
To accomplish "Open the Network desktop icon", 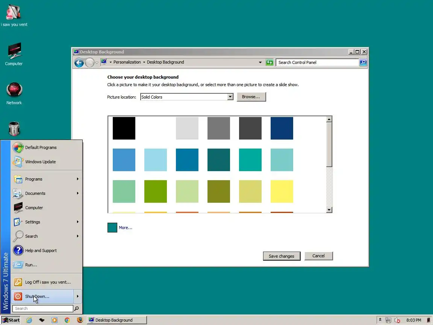I will tap(14, 93).
